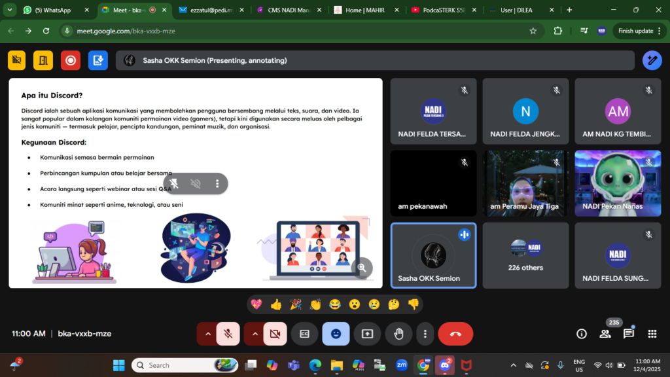
Task: Toggle camera on or off
Action: pyautogui.click(x=275, y=334)
